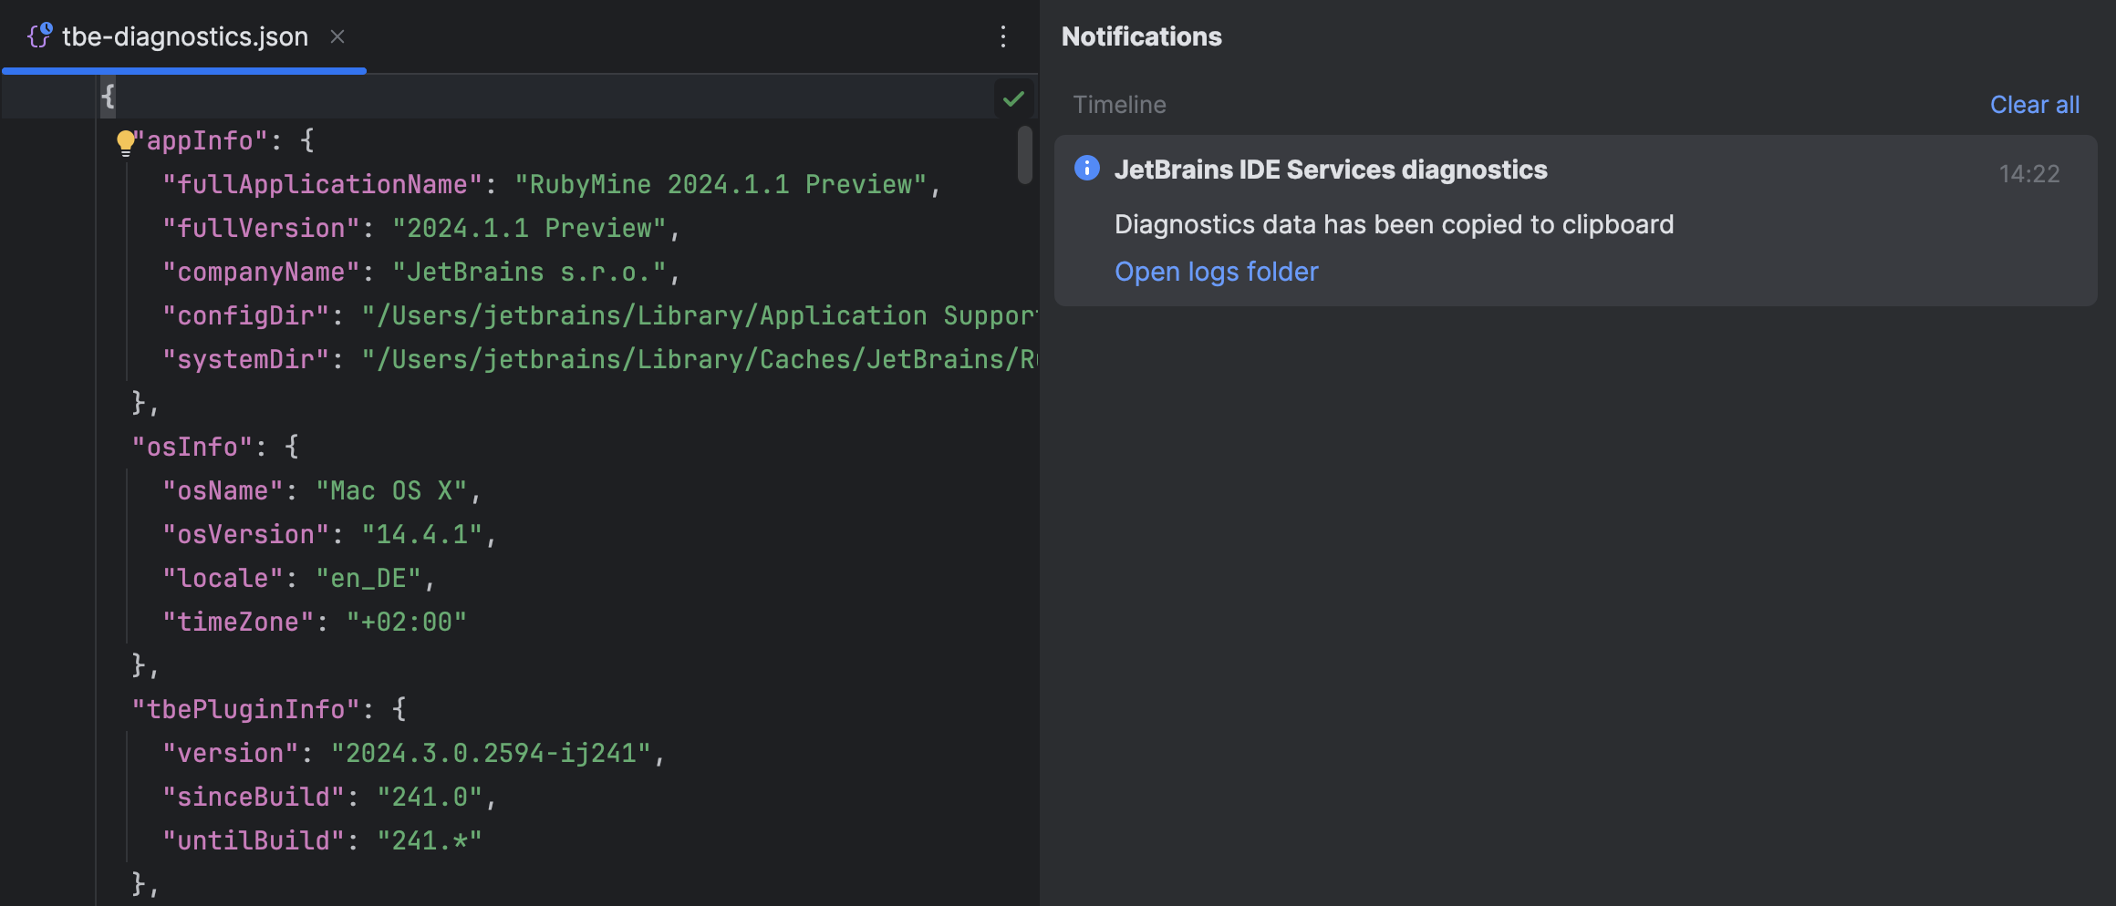Click the untilBuild value 241.*
This screenshot has height=906, width=2116.
[430, 839]
